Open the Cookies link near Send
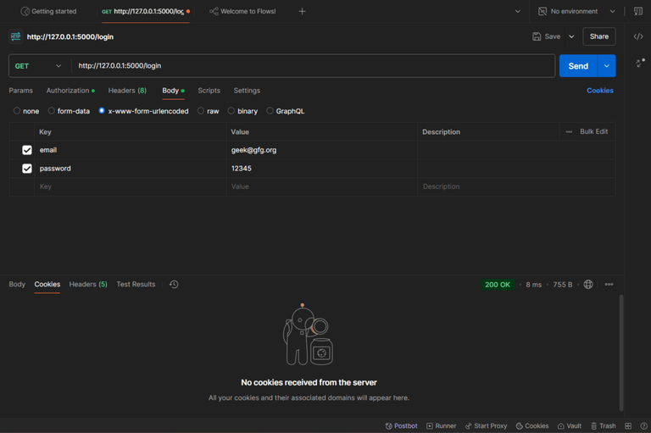The height and width of the screenshot is (433, 651). click(600, 91)
